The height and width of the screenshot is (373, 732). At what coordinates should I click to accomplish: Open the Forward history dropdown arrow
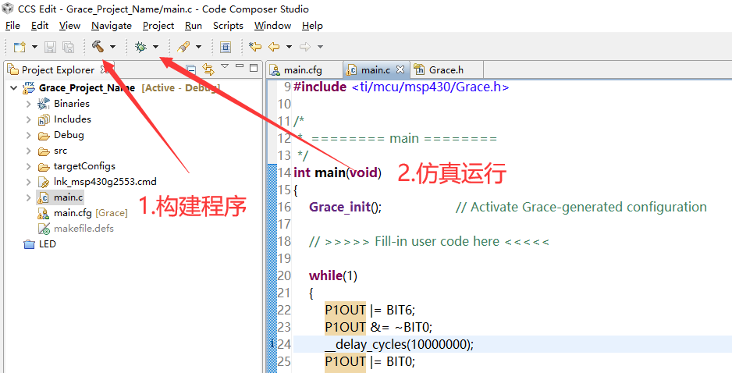[320, 47]
